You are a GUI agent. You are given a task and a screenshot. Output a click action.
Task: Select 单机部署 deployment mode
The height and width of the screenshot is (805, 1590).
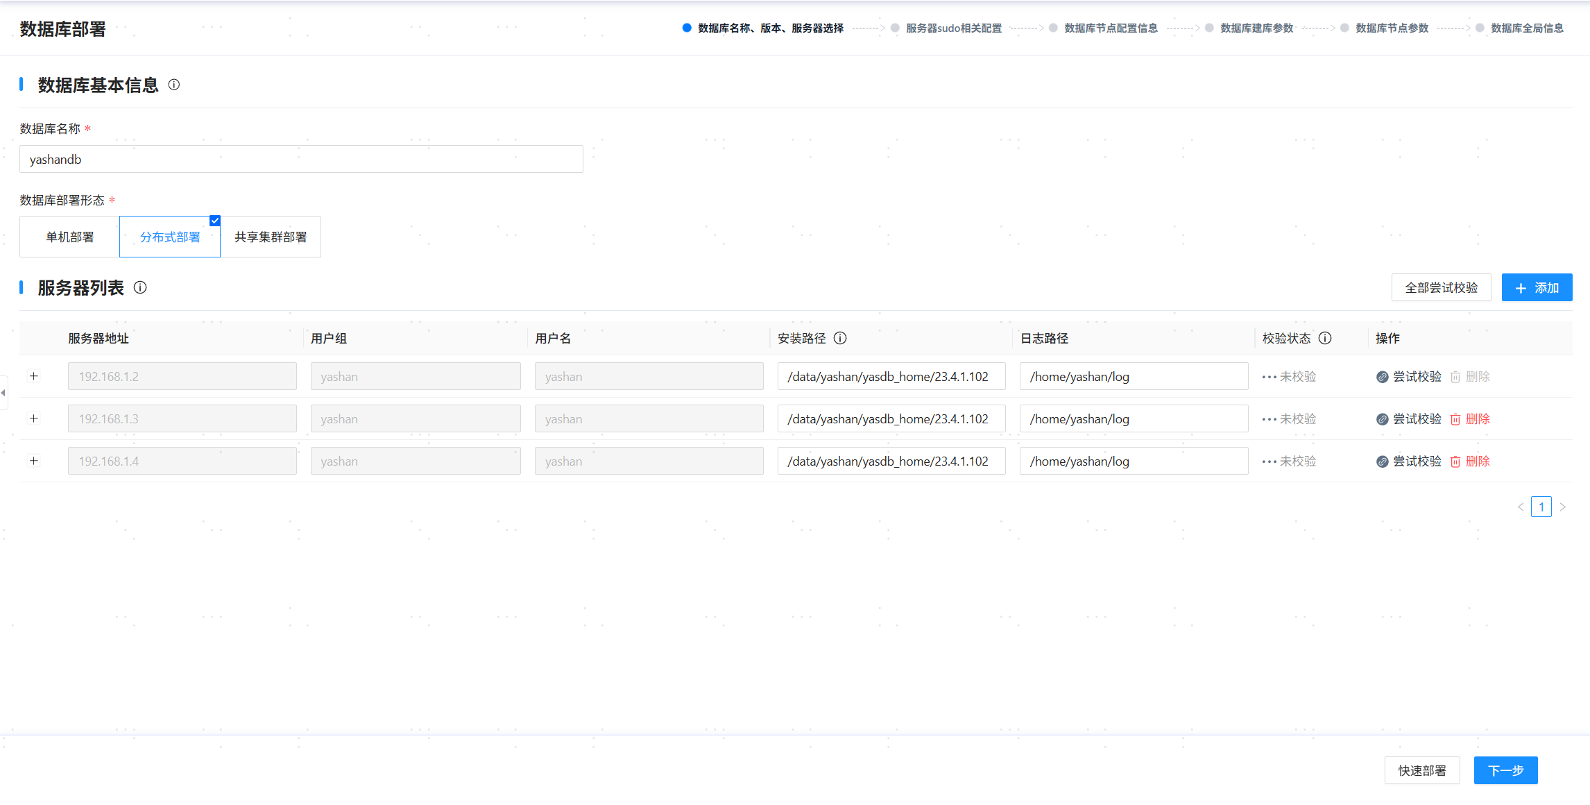(x=69, y=237)
